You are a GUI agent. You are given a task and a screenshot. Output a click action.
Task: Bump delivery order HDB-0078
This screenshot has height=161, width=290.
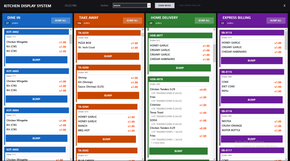[x=178, y=151]
